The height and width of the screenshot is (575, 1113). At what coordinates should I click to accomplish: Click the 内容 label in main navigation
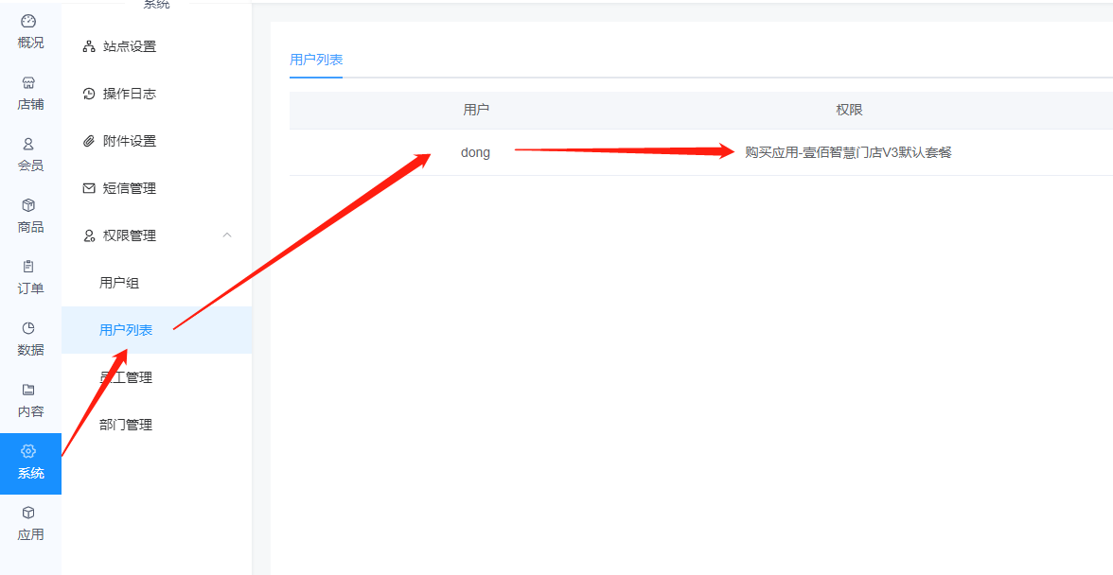[x=30, y=411]
